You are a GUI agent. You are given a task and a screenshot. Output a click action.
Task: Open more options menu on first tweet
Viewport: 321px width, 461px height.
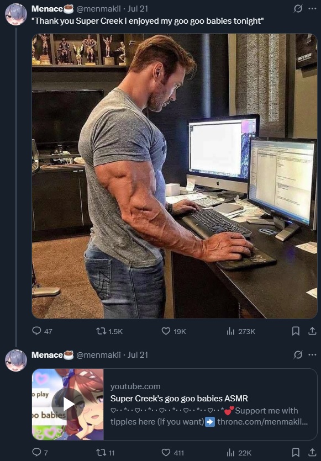coord(312,9)
